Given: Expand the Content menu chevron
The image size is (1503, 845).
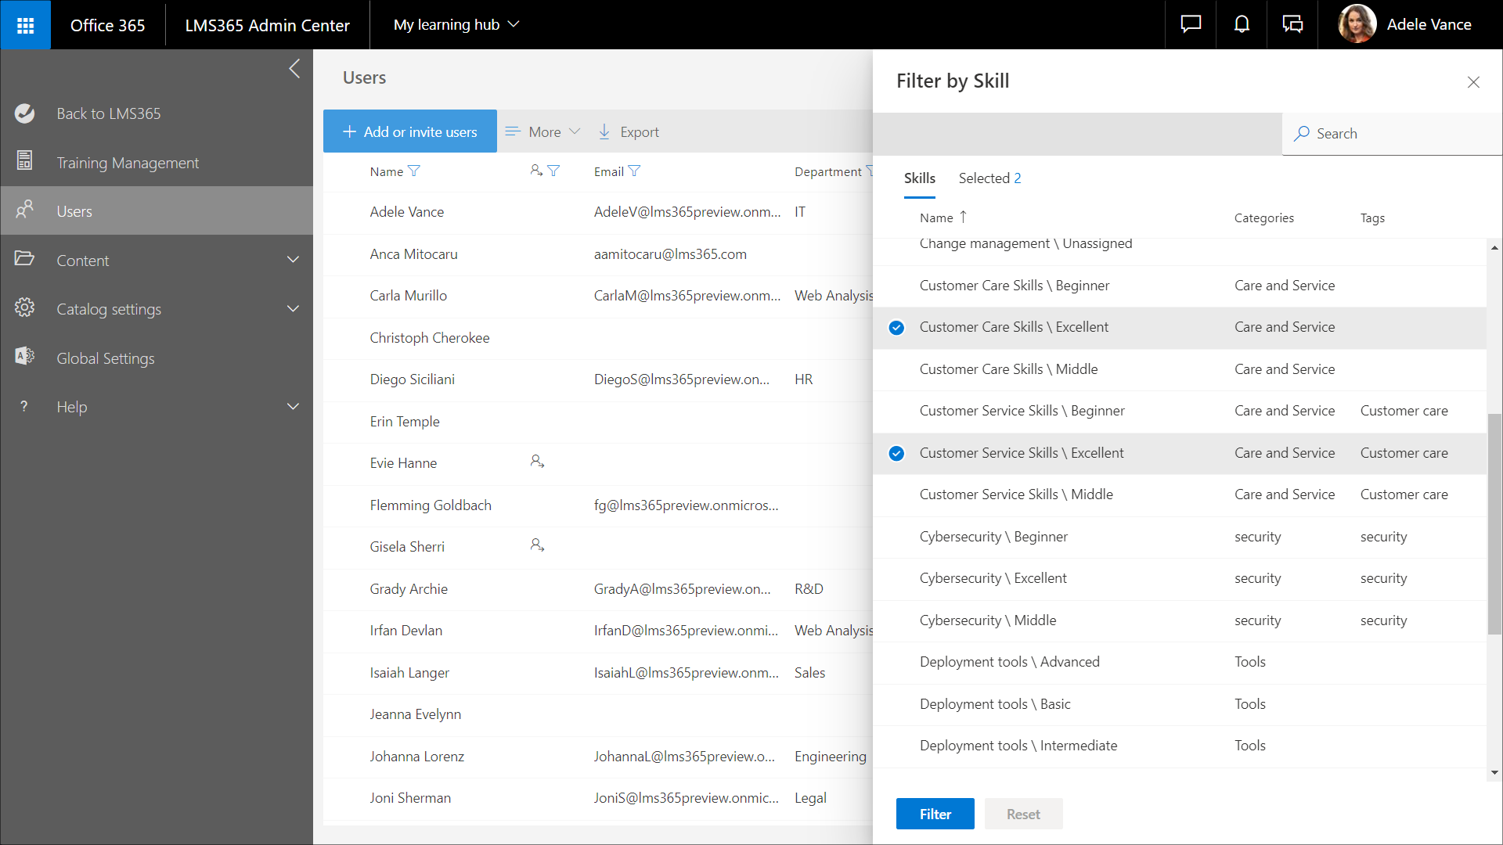Looking at the screenshot, I should (293, 260).
